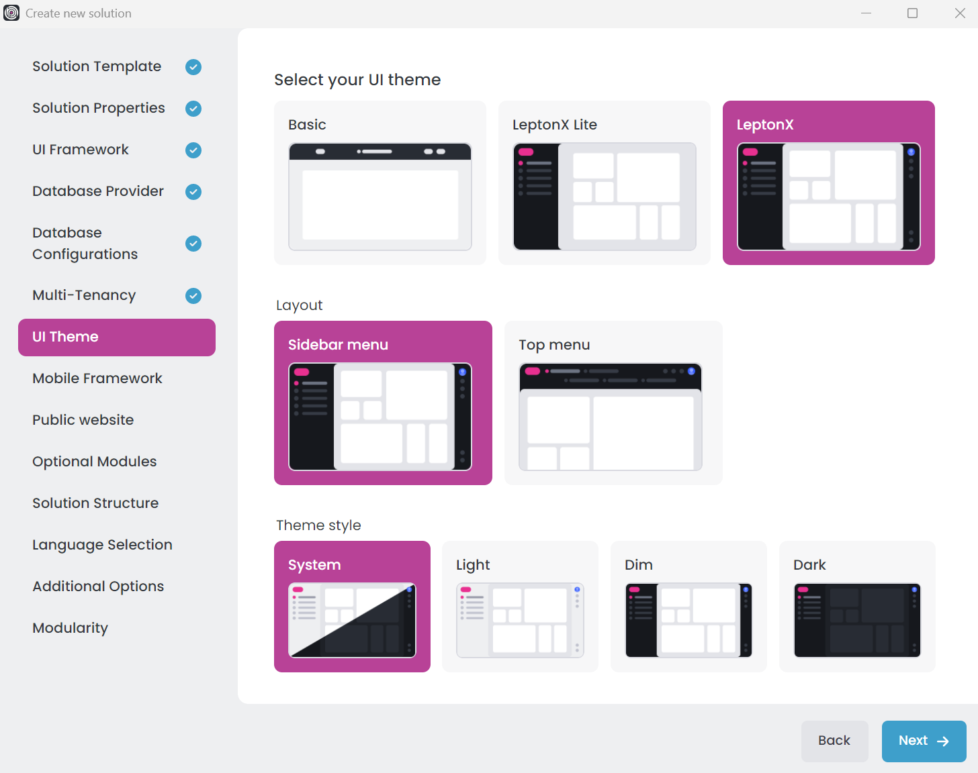This screenshot has height=773, width=978.
Task: Open the Language Selection step
Action: pyautogui.click(x=117, y=545)
